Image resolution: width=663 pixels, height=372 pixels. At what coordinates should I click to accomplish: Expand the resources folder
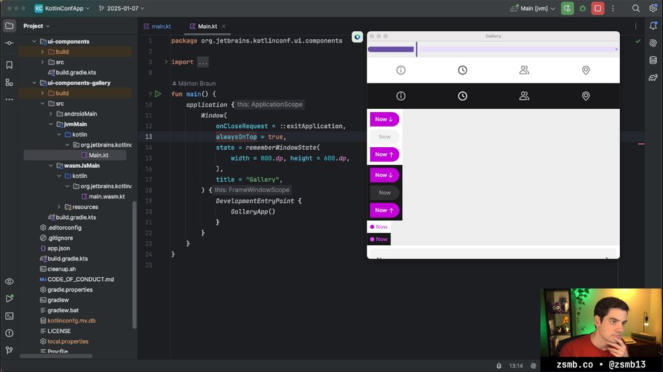point(59,207)
